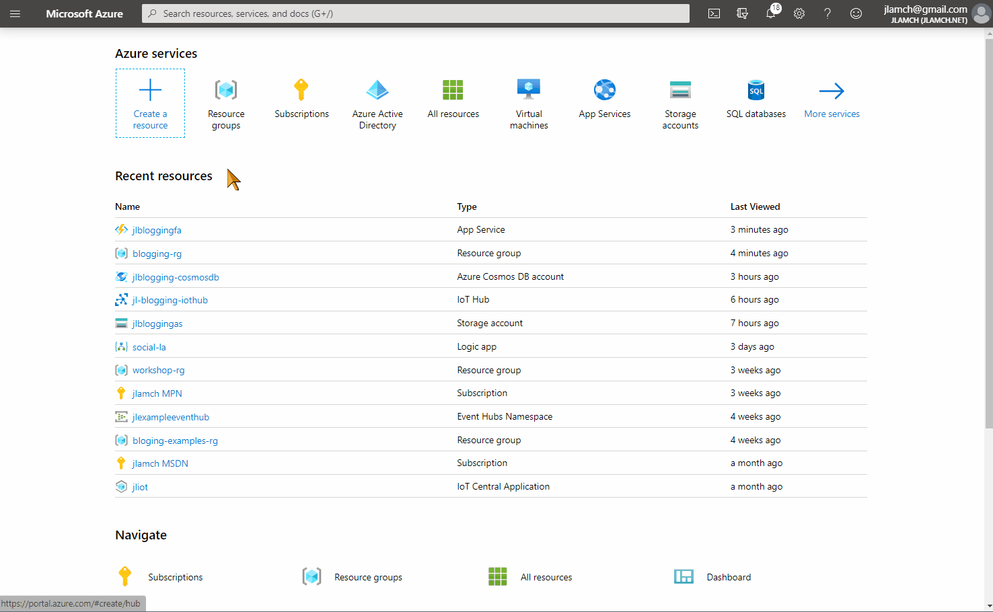Open Directory and subscription filter icon
This screenshot has height=612, width=993.
coord(743,13)
